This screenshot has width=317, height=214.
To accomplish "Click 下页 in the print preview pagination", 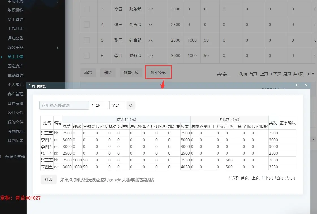I will [269, 178].
